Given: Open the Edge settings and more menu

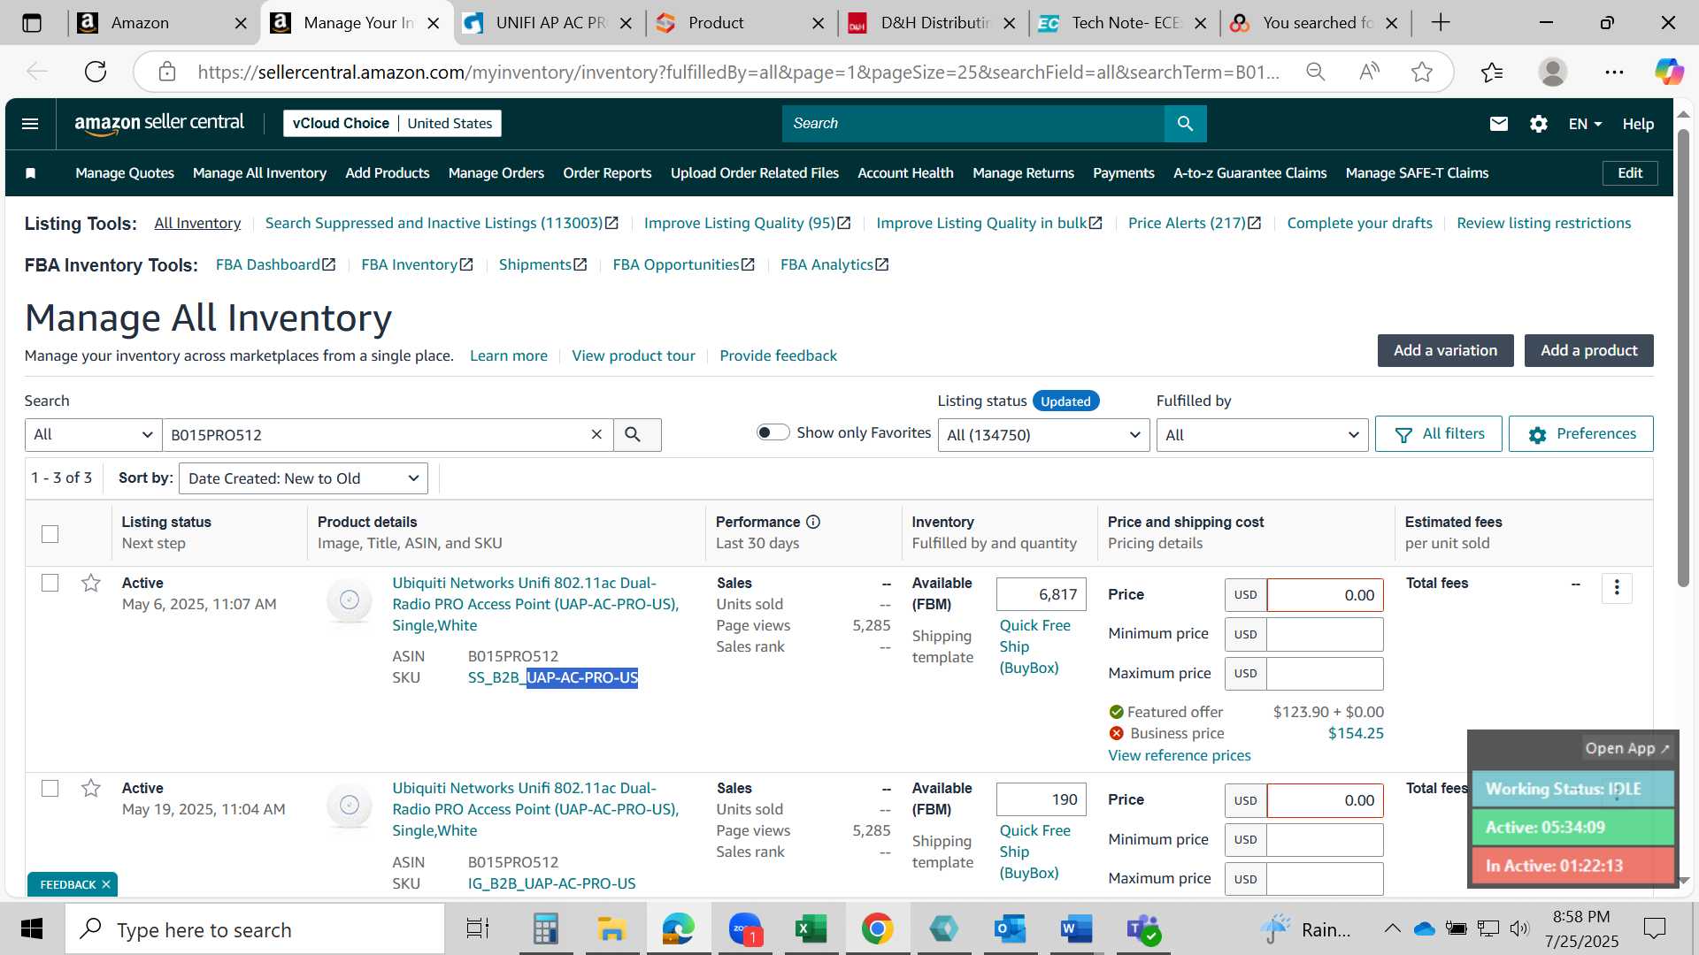Looking at the screenshot, I should [1614, 72].
